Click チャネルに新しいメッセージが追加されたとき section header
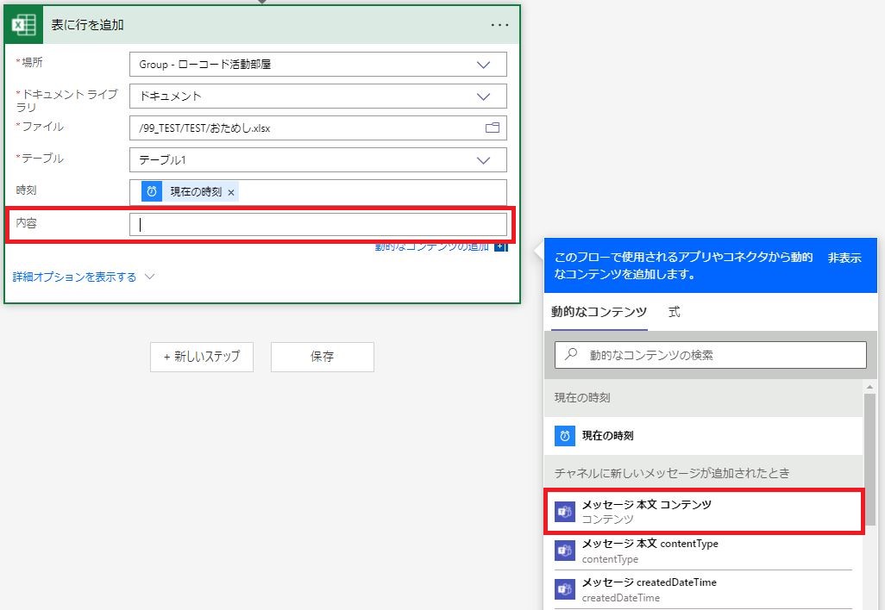This screenshot has height=610, width=885. tap(704, 472)
